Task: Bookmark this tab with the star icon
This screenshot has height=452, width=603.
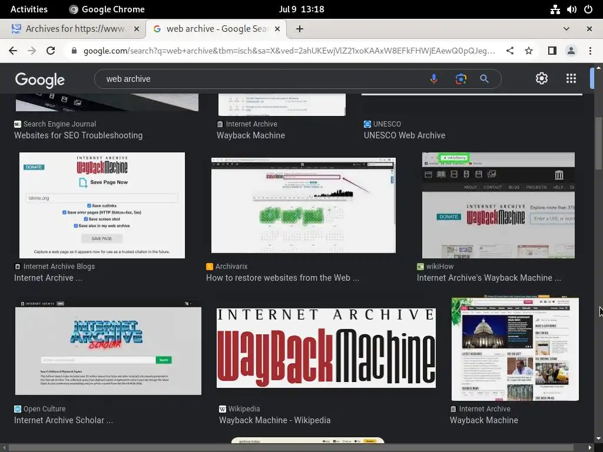Action: 529,51
